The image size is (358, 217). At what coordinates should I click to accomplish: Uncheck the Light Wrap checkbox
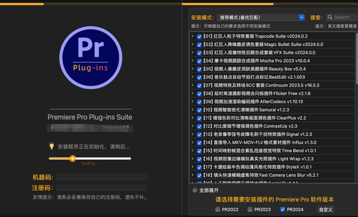[x=199, y=159]
